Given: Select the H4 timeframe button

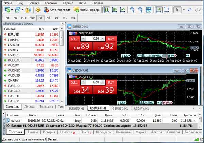Looking at the screenshot, I should tap(48, 17).
